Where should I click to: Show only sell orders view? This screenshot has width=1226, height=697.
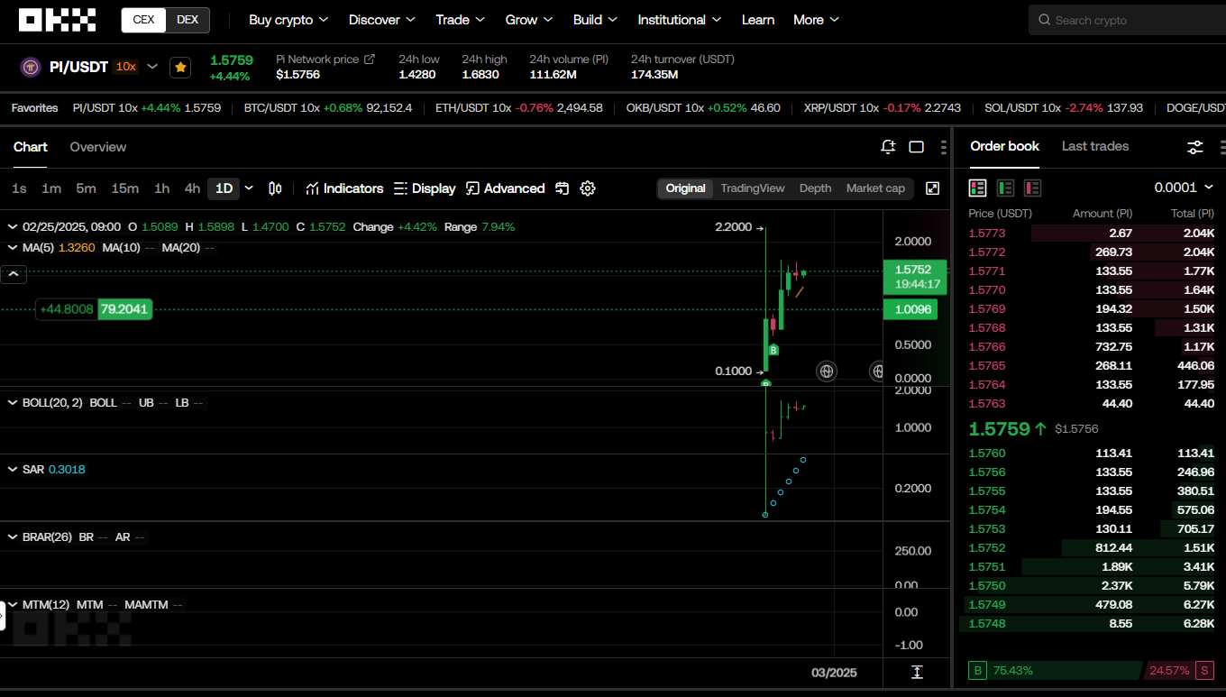tap(1033, 188)
